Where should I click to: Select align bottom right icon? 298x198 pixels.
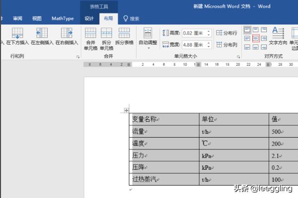tap(264, 47)
